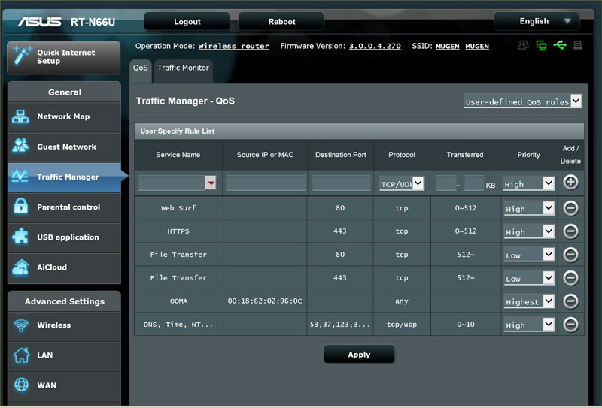Image resolution: width=602 pixels, height=408 pixels.
Task: Open the AiCloud cloud icon
Action: tap(20, 267)
